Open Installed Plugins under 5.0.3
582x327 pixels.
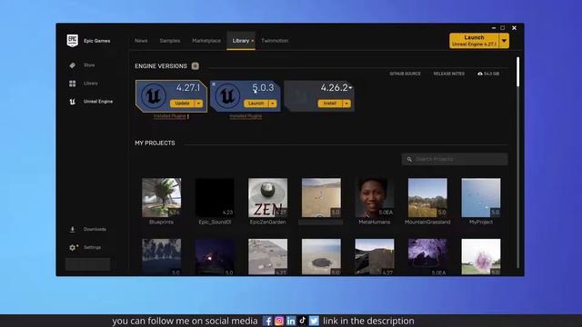click(x=246, y=116)
